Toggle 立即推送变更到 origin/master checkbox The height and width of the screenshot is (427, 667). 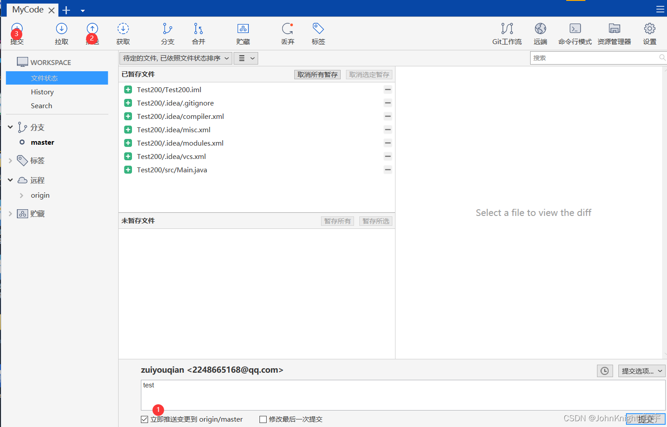coord(144,419)
